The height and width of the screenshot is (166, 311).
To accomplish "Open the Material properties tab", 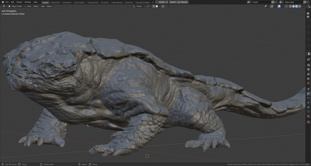I will click(308, 116).
